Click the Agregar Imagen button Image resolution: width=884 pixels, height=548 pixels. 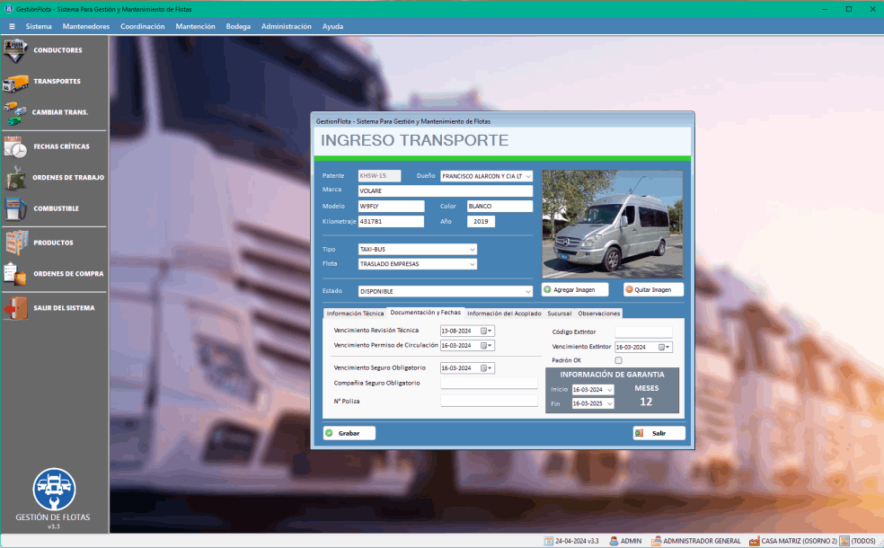[x=575, y=290]
